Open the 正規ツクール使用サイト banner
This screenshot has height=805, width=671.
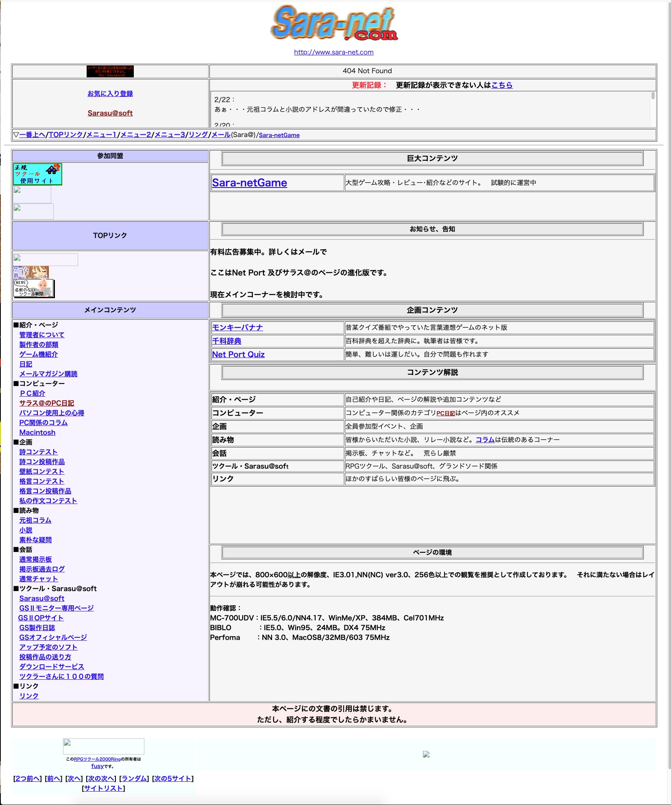tap(37, 174)
